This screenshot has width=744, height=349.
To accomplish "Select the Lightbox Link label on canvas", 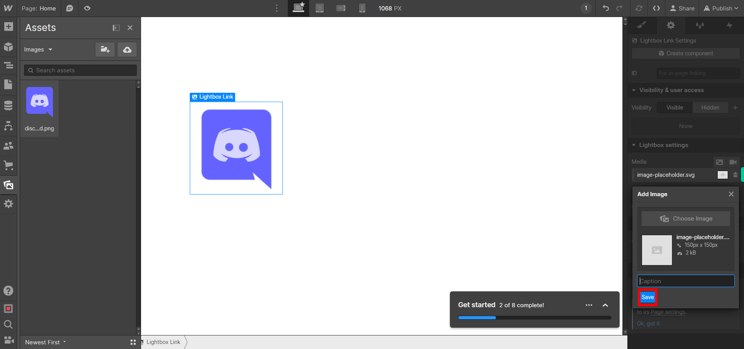I will click(212, 97).
